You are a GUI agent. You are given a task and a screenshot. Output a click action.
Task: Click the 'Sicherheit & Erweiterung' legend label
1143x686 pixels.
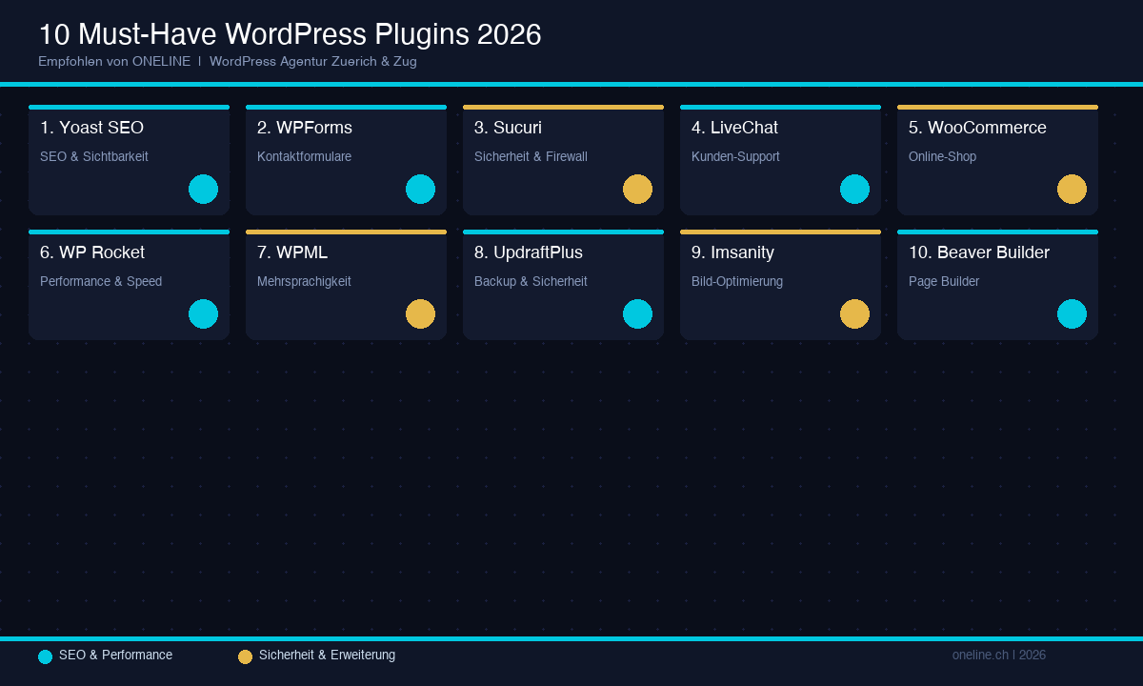click(327, 656)
